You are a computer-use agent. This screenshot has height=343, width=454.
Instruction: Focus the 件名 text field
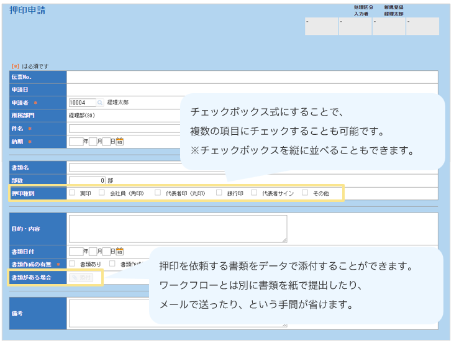tap(124, 129)
